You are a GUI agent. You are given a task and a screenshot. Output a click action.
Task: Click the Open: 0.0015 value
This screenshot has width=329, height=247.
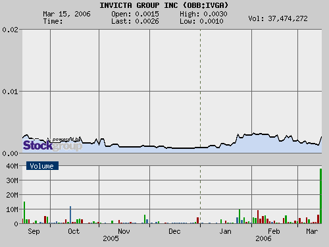pyautogui.click(x=135, y=14)
